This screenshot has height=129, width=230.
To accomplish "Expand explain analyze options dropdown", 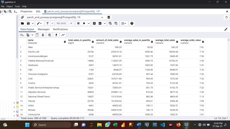I will [105, 23].
